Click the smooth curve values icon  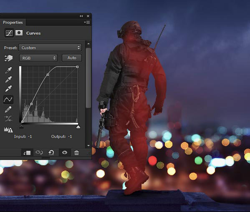[8, 119]
